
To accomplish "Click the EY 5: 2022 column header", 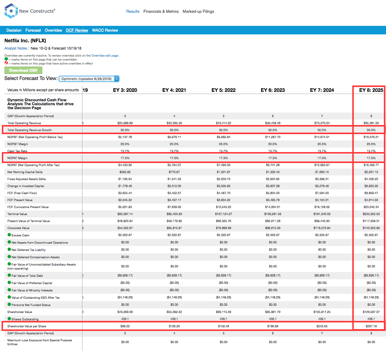I will 223,90.
